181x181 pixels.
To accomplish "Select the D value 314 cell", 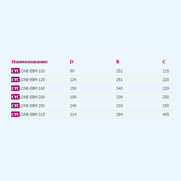I will tap(73, 114).
